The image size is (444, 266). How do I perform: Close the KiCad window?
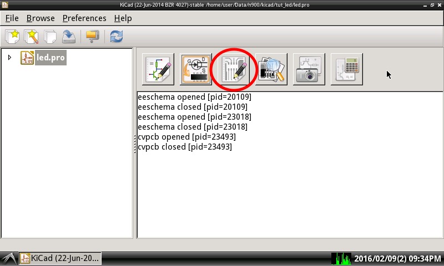click(440, 5)
